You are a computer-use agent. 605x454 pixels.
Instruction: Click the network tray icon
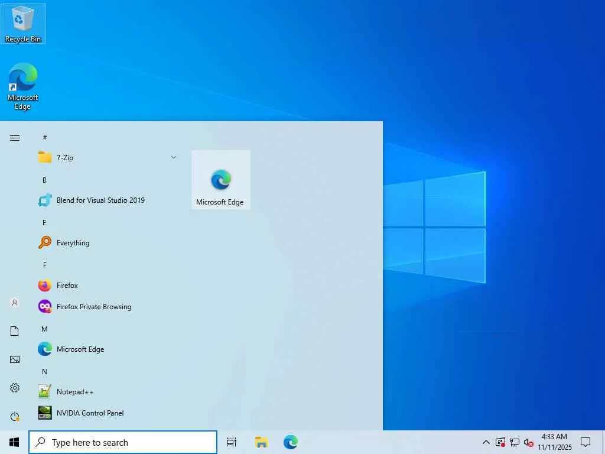pyautogui.click(x=515, y=442)
